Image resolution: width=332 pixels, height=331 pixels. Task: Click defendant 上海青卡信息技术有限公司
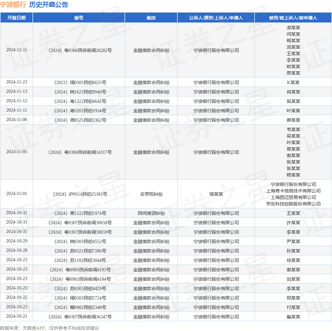click(x=293, y=191)
